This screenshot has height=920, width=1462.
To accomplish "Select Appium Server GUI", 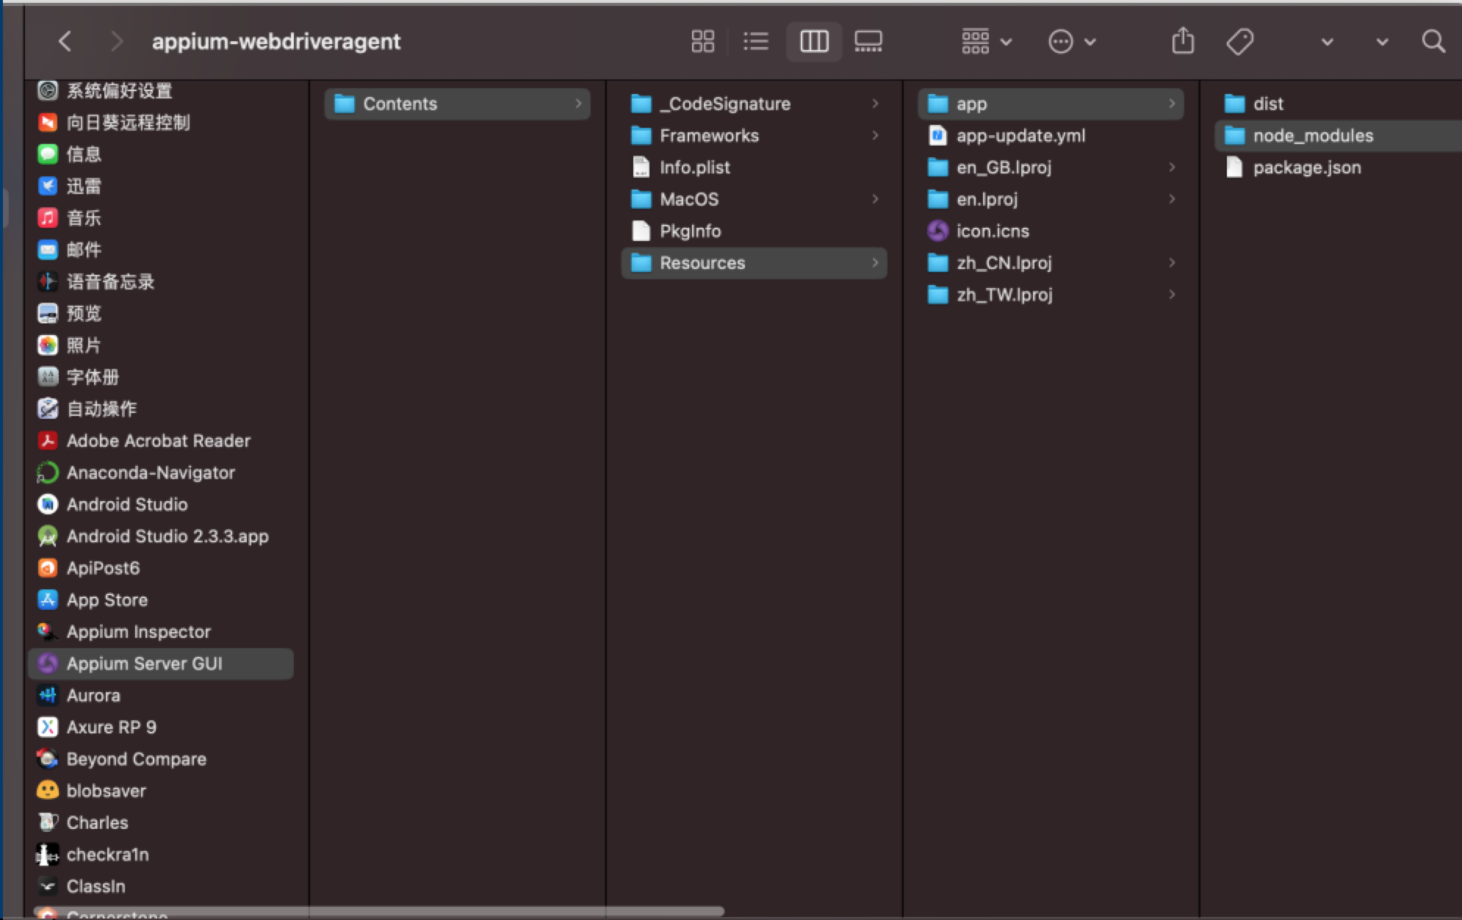I will tap(160, 664).
